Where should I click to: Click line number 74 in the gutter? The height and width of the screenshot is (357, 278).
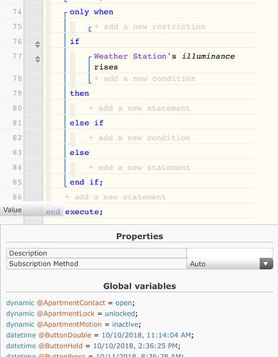17,12
